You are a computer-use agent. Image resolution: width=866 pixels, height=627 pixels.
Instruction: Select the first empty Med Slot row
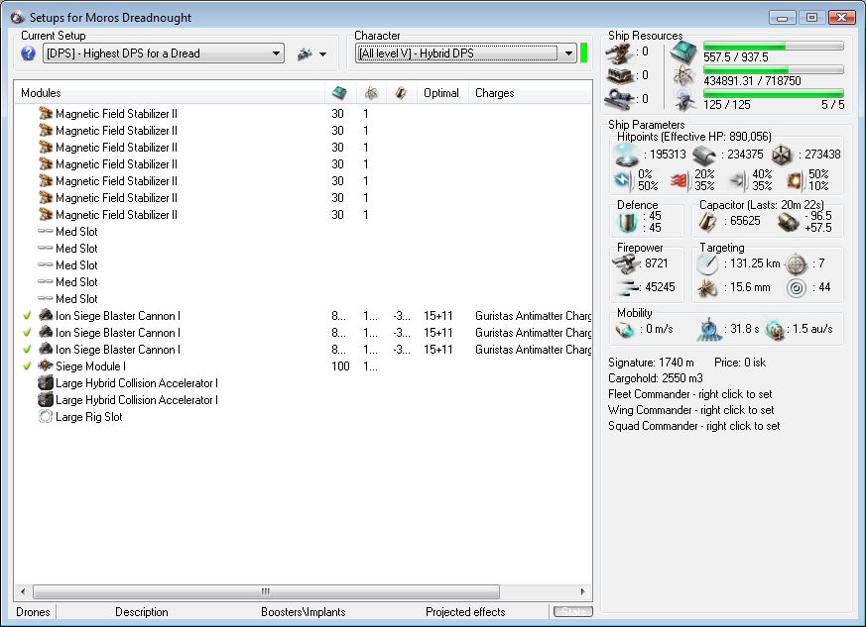tap(303, 232)
